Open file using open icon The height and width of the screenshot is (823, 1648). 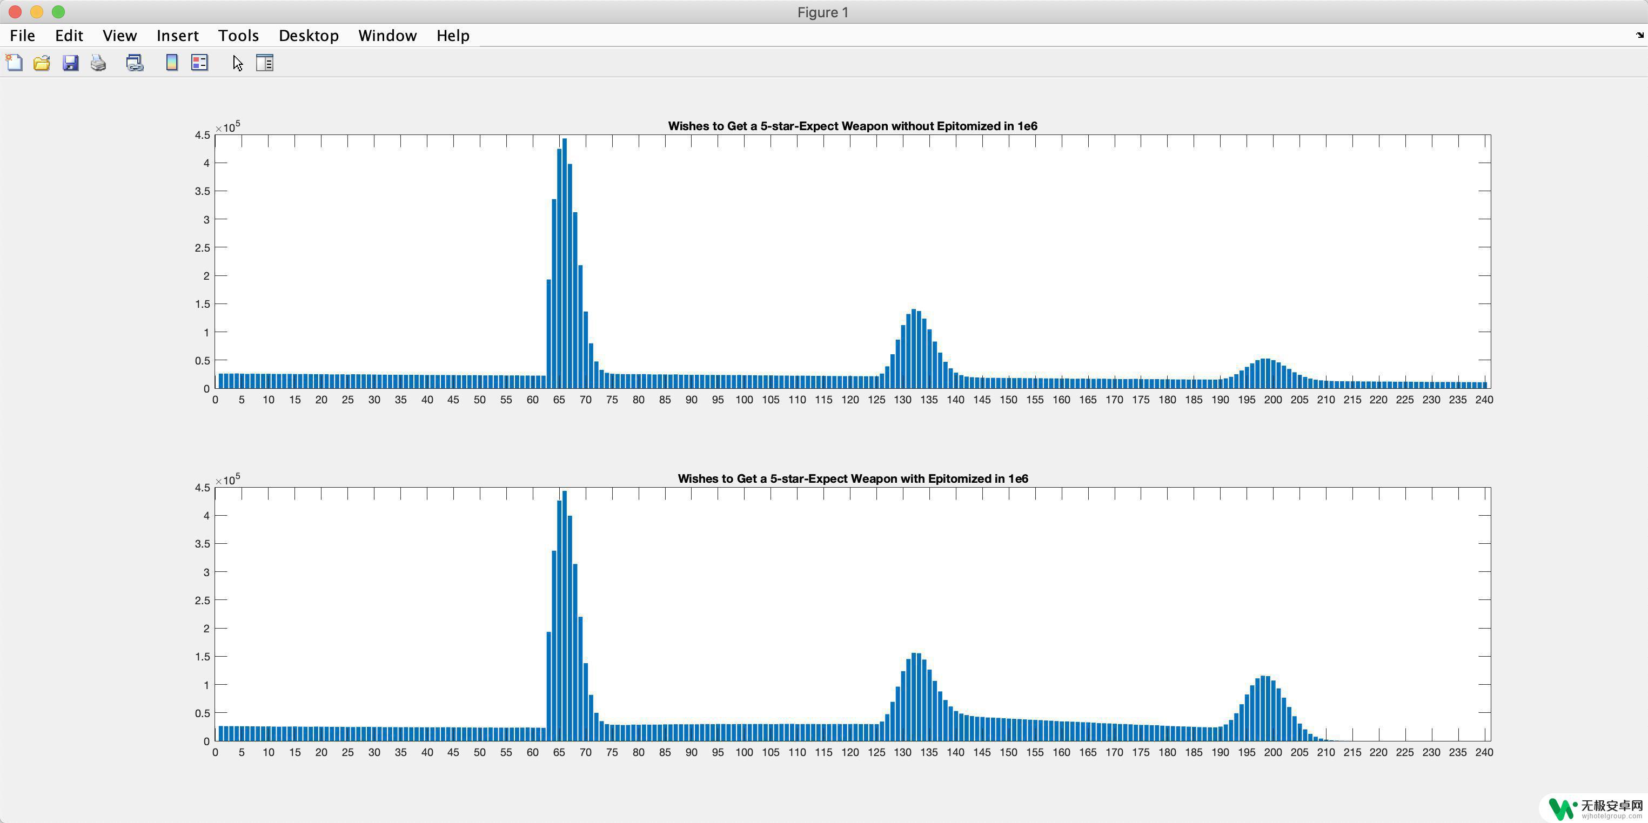tap(42, 63)
